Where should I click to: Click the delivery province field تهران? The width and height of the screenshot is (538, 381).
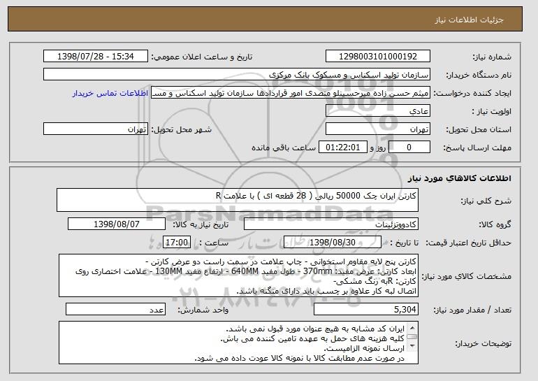(378, 129)
